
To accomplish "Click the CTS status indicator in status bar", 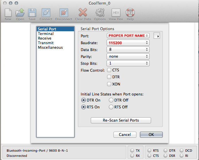I will [x=149, y=156].
